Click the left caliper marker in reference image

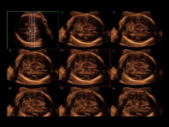tap(30, 31)
